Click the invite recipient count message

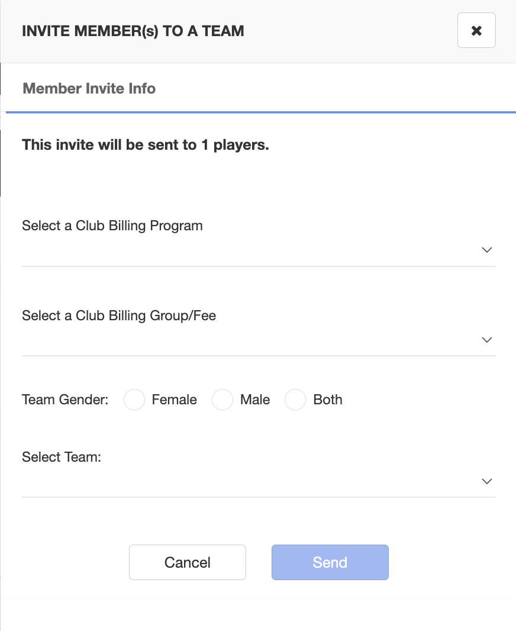[x=146, y=145]
